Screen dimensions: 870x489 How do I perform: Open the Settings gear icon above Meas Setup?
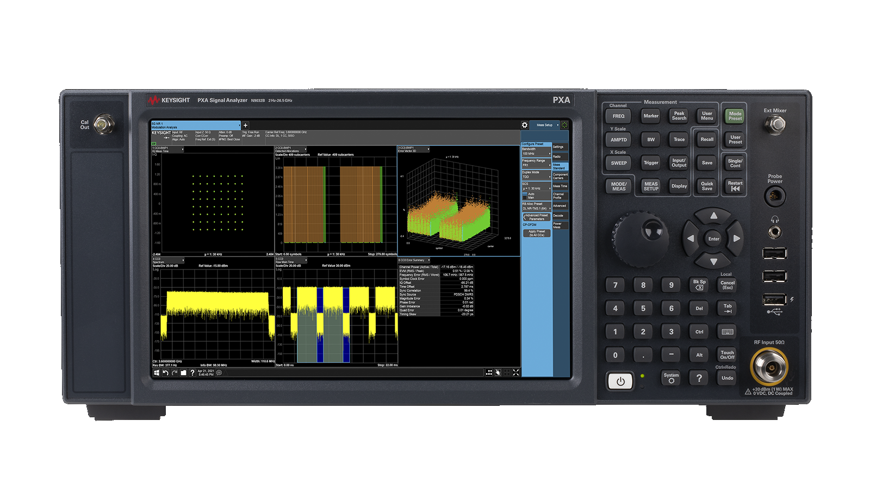point(525,125)
